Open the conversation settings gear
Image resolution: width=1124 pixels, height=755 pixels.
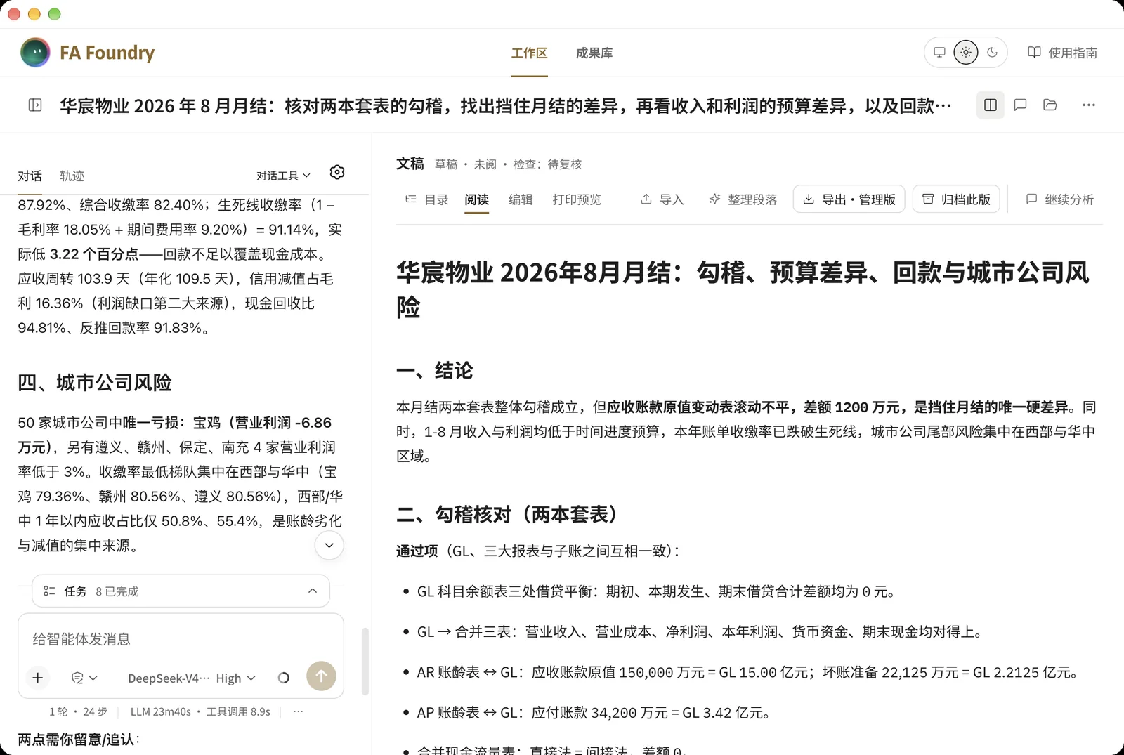337,172
